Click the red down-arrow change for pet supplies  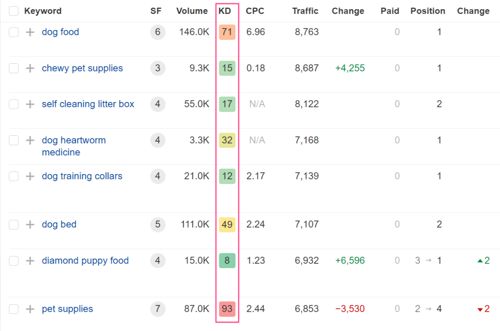[483, 309]
